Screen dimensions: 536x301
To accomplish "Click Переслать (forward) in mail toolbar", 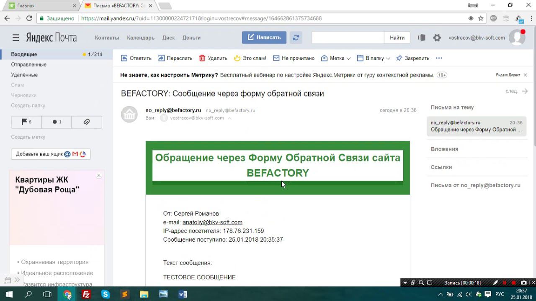I will 175,58.
